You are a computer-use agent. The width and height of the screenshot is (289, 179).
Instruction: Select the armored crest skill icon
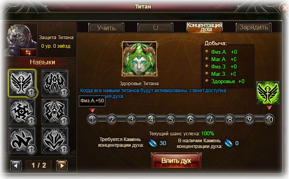click(x=54, y=140)
